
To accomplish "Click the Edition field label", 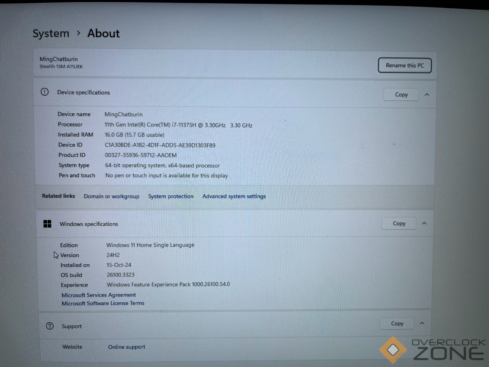I will click(69, 245).
